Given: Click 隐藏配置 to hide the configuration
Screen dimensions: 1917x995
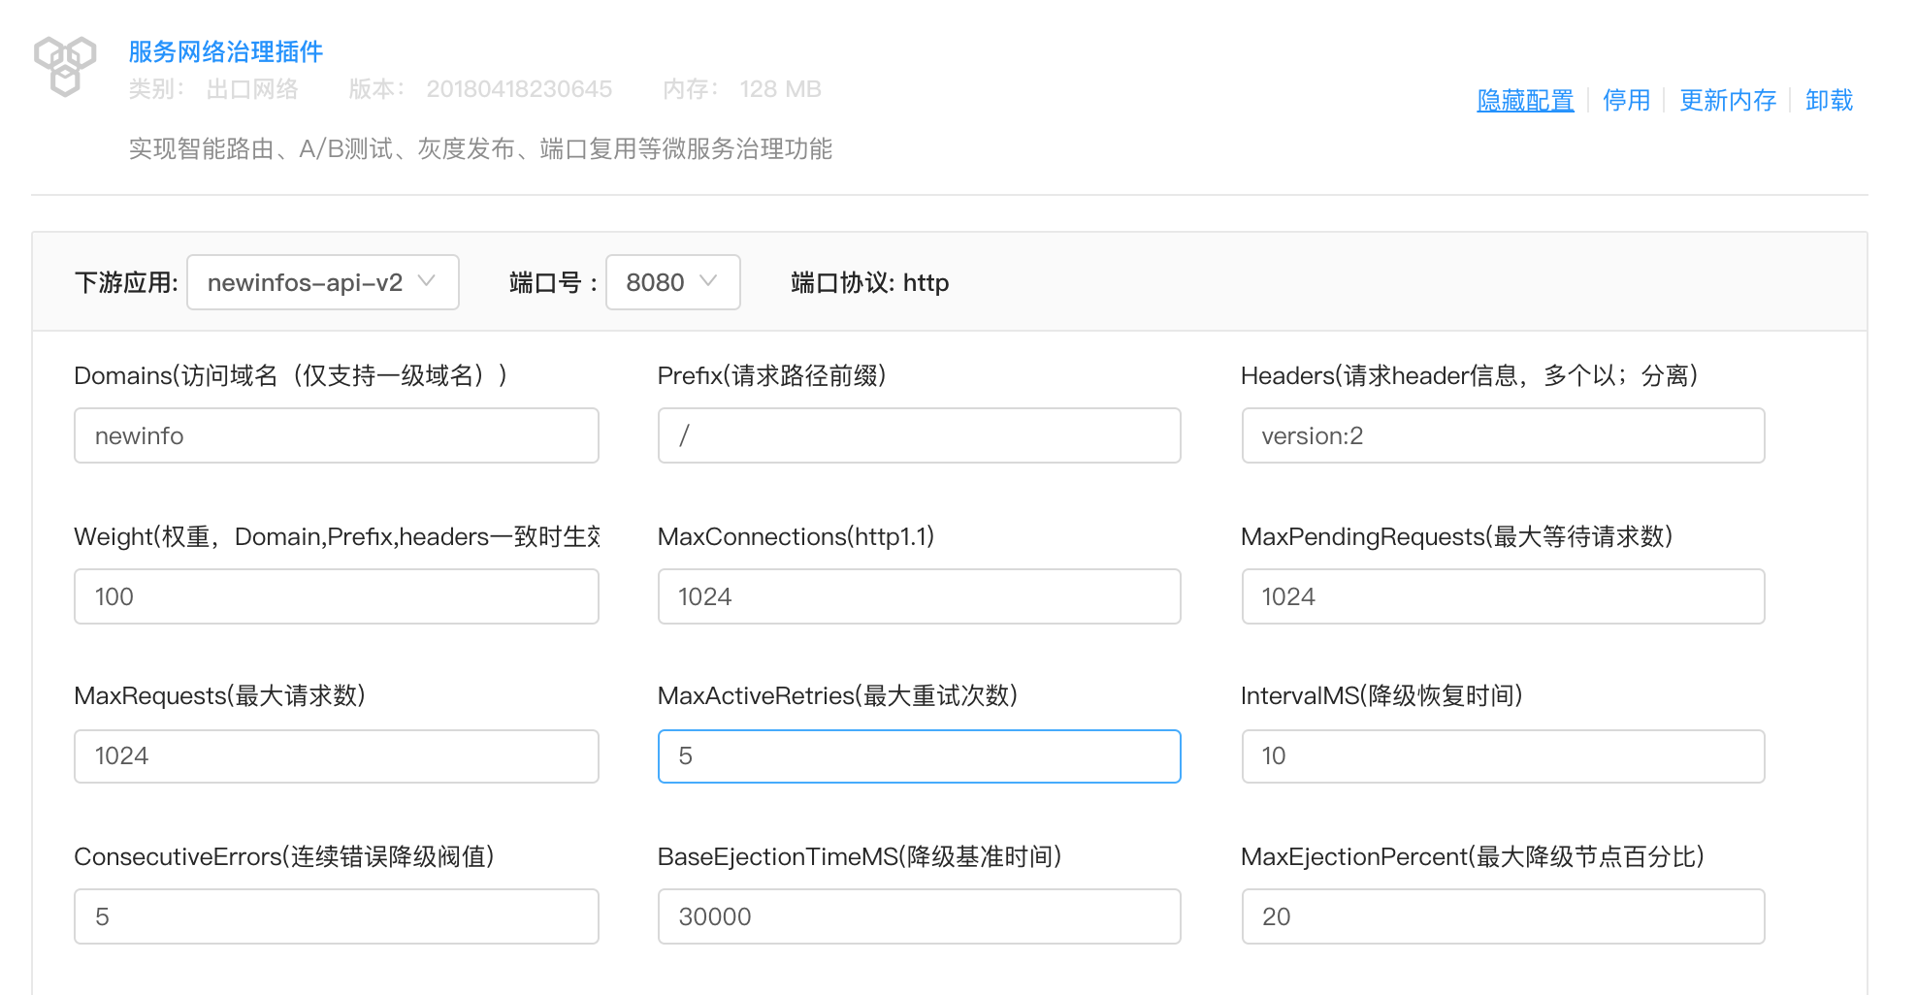Looking at the screenshot, I should 1524,100.
